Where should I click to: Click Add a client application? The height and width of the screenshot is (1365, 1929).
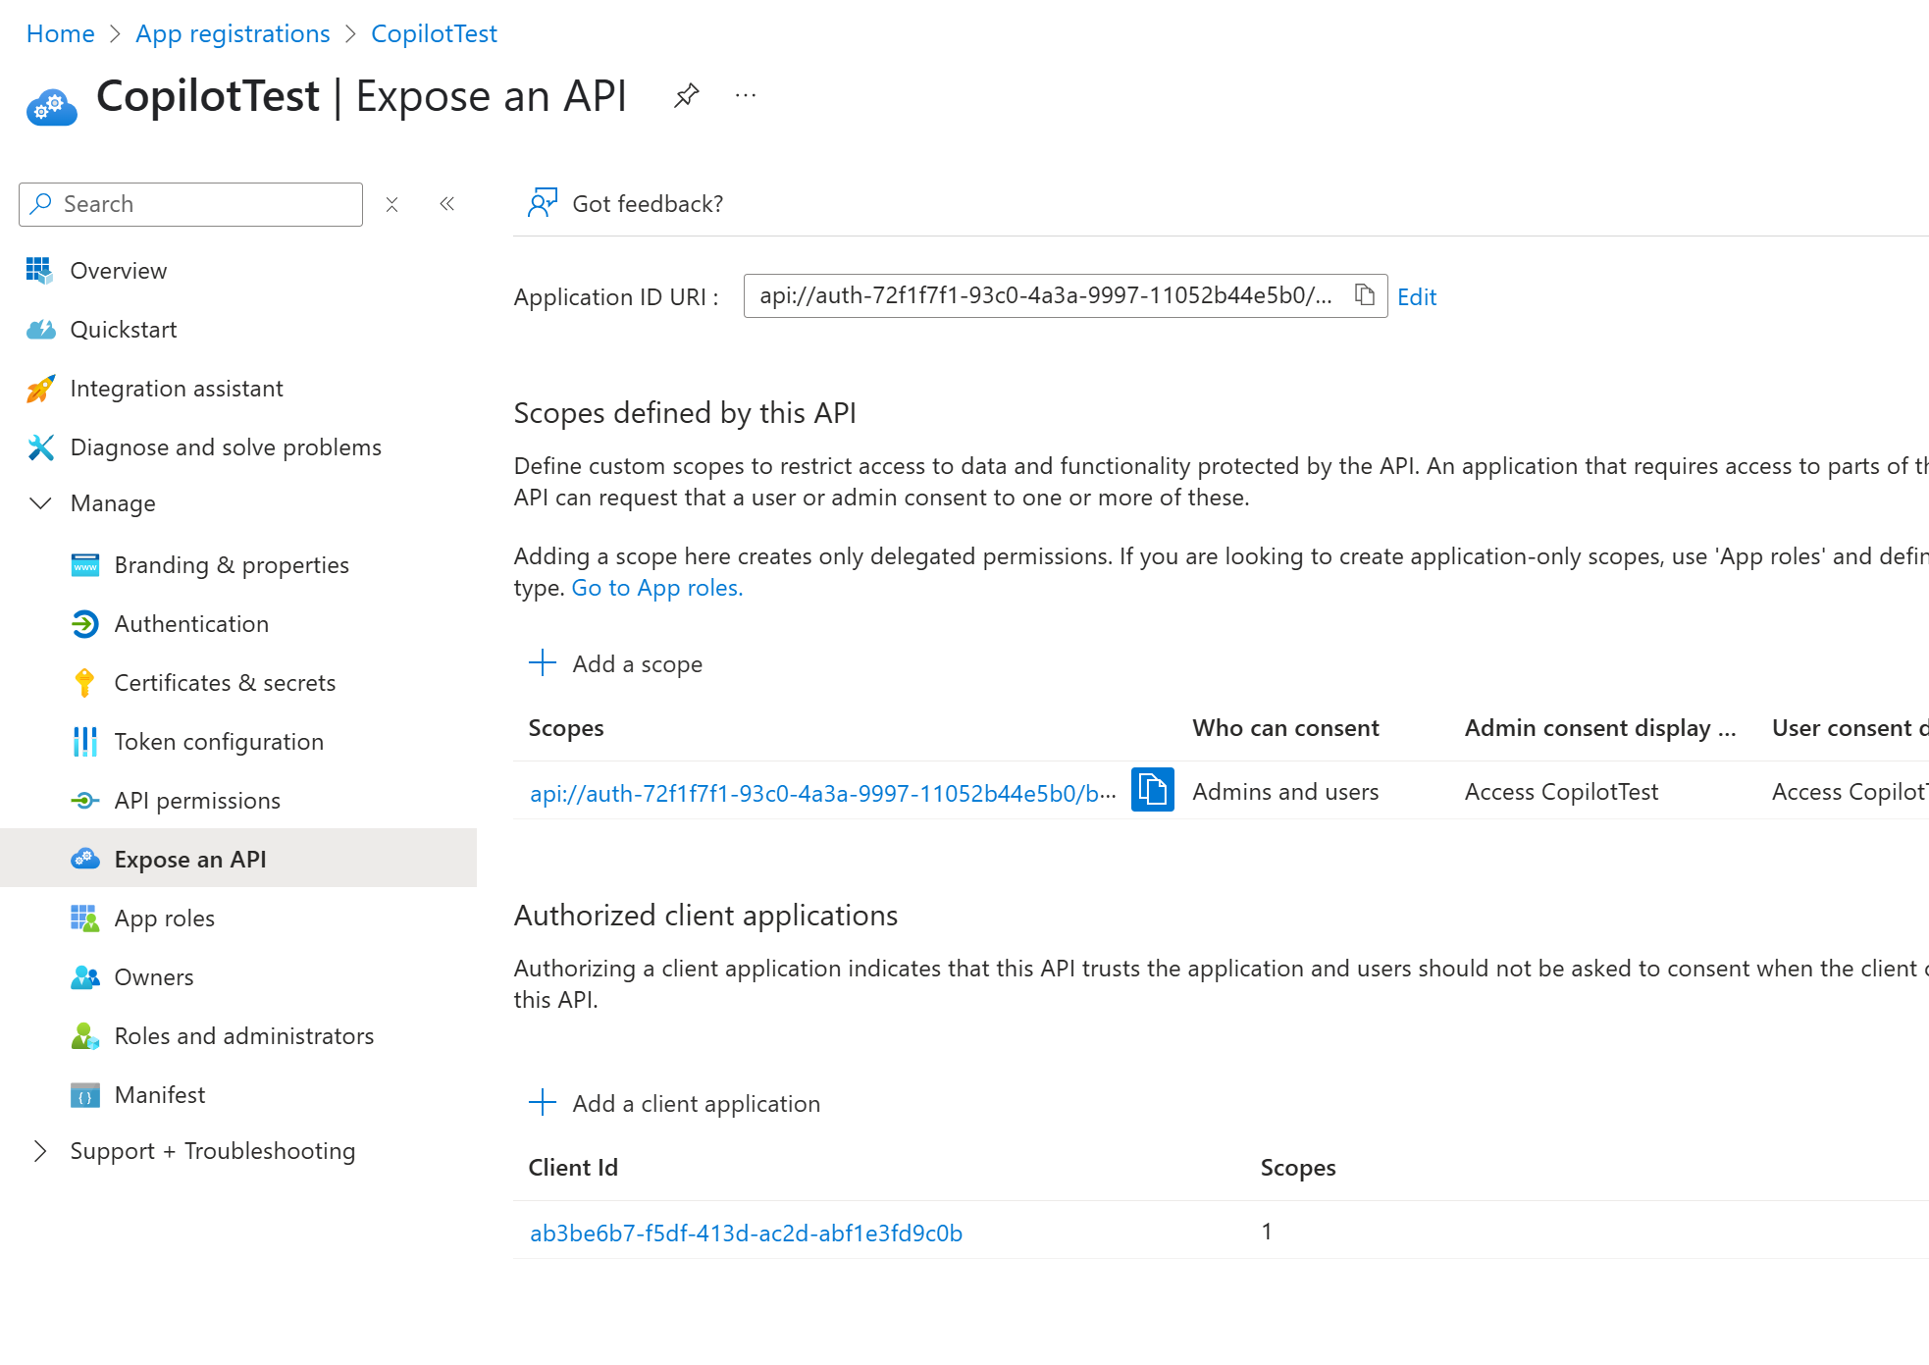click(x=675, y=1103)
